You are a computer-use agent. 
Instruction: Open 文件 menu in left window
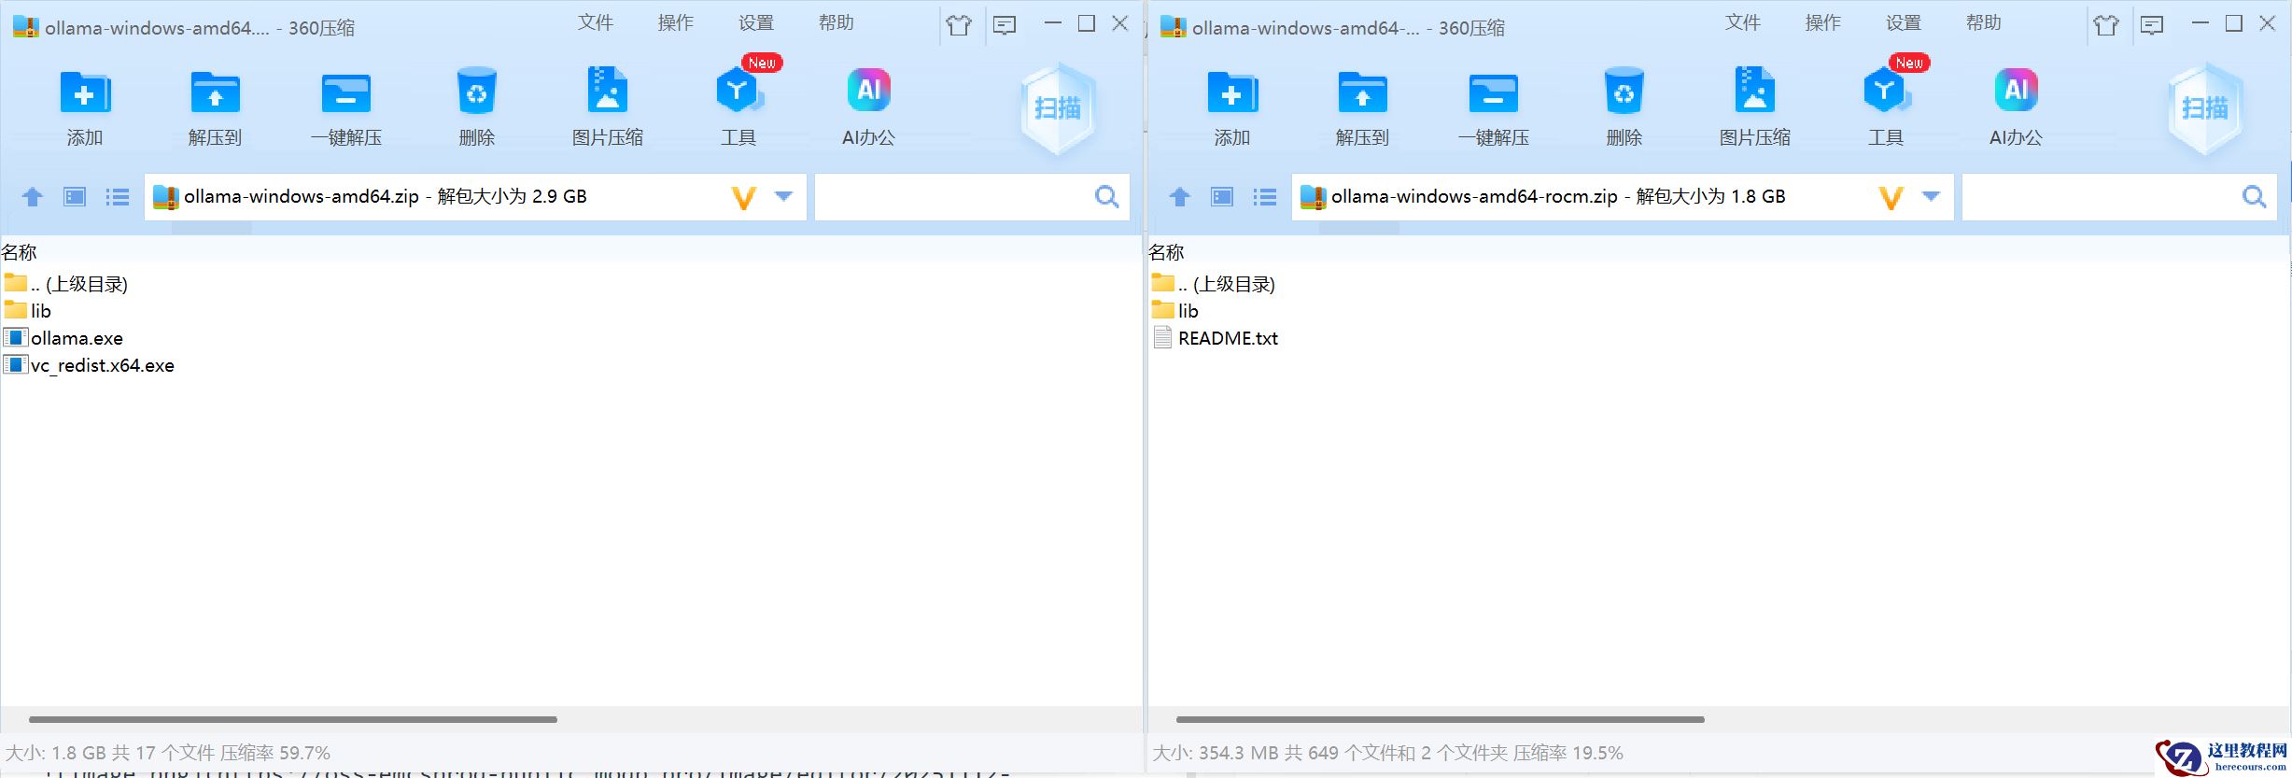(596, 23)
